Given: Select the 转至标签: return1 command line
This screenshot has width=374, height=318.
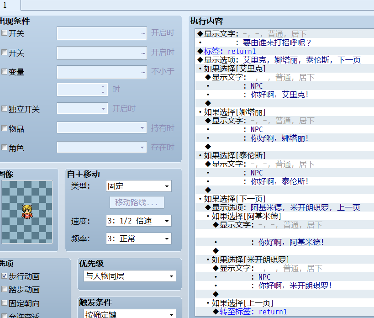Looking at the screenshot, I should click(x=284, y=312).
